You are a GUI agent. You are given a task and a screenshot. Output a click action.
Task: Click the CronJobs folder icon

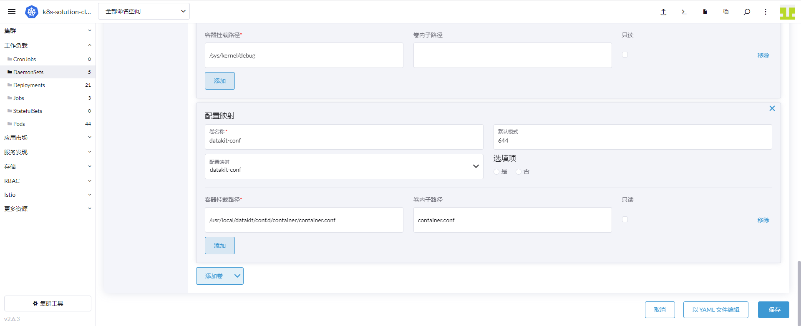10,59
